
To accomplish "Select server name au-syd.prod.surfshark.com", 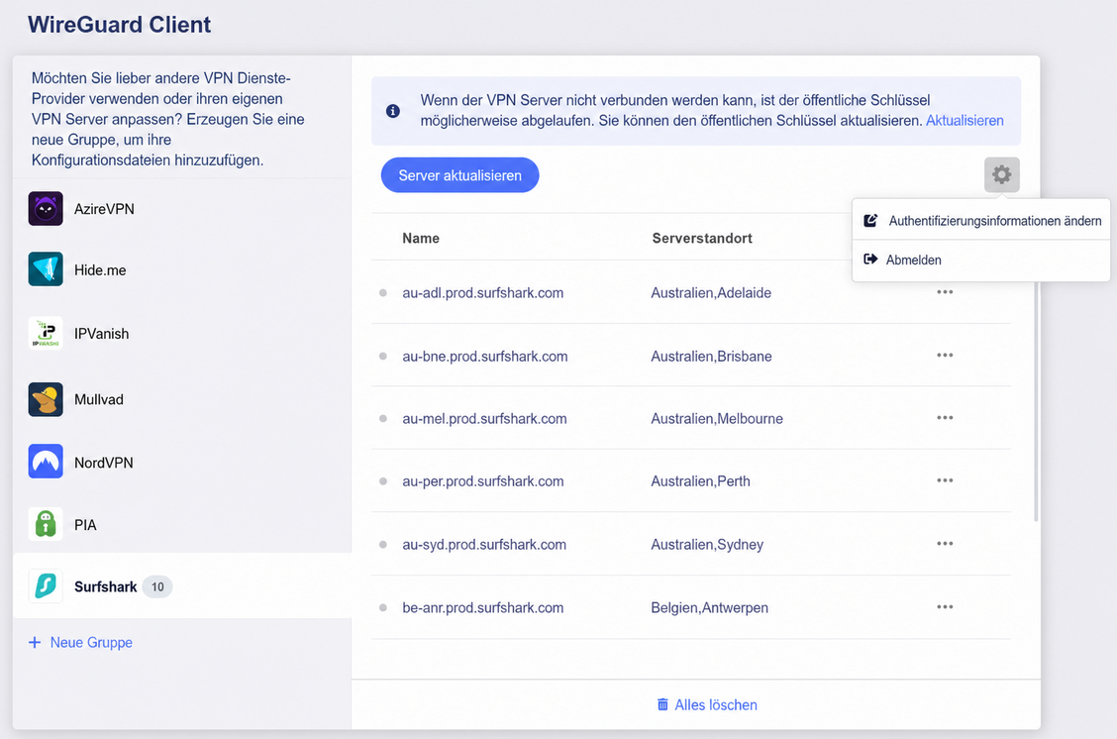I will pos(483,545).
